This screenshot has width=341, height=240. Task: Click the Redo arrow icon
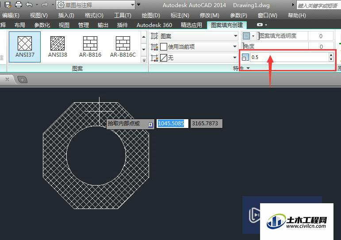45,4
